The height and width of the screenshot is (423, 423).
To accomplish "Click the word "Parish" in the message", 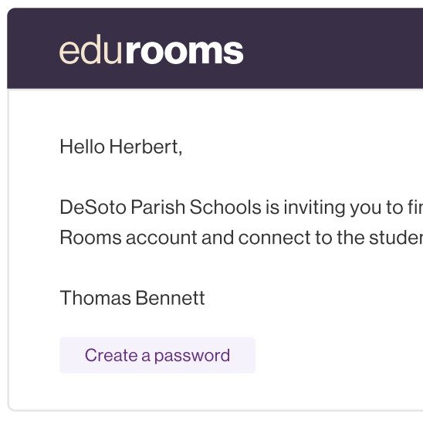I will point(157,207).
